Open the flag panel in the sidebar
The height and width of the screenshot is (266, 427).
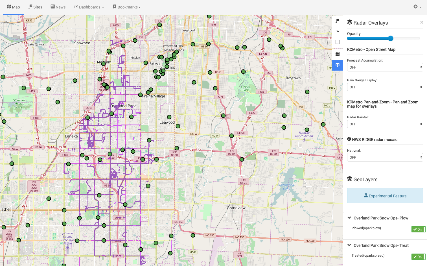(338, 20)
